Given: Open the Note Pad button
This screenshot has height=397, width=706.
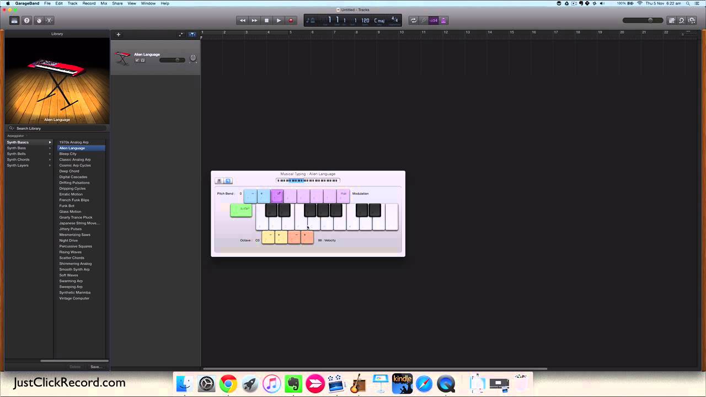Looking at the screenshot, I should pyautogui.click(x=672, y=20).
